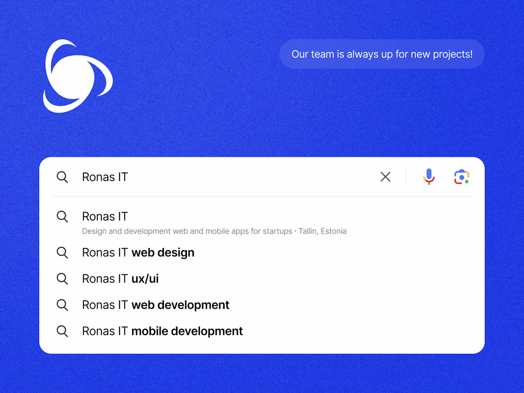Clear the search query with the X icon
This screenshot has width=524, height=393.
coord(385,177)
